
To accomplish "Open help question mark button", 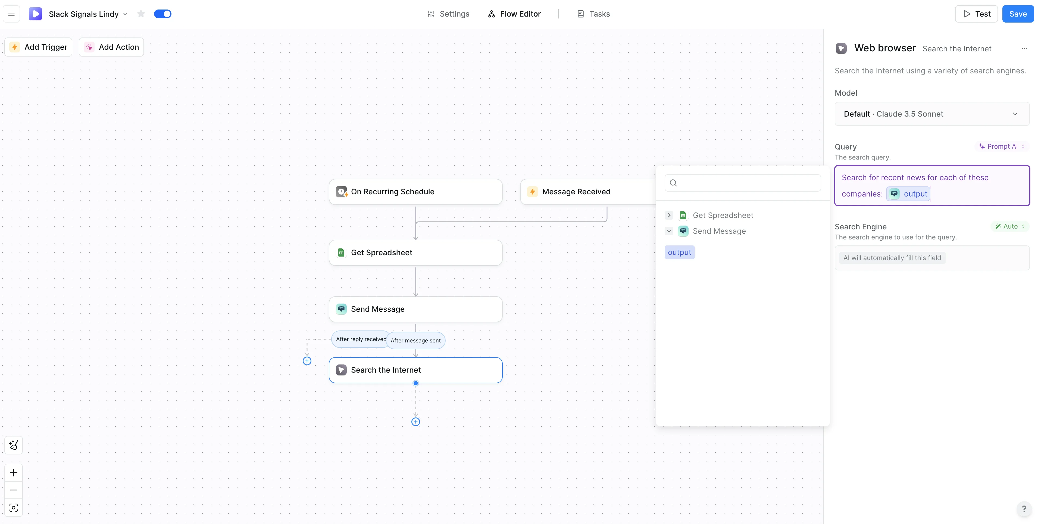I will (1024, 509).
